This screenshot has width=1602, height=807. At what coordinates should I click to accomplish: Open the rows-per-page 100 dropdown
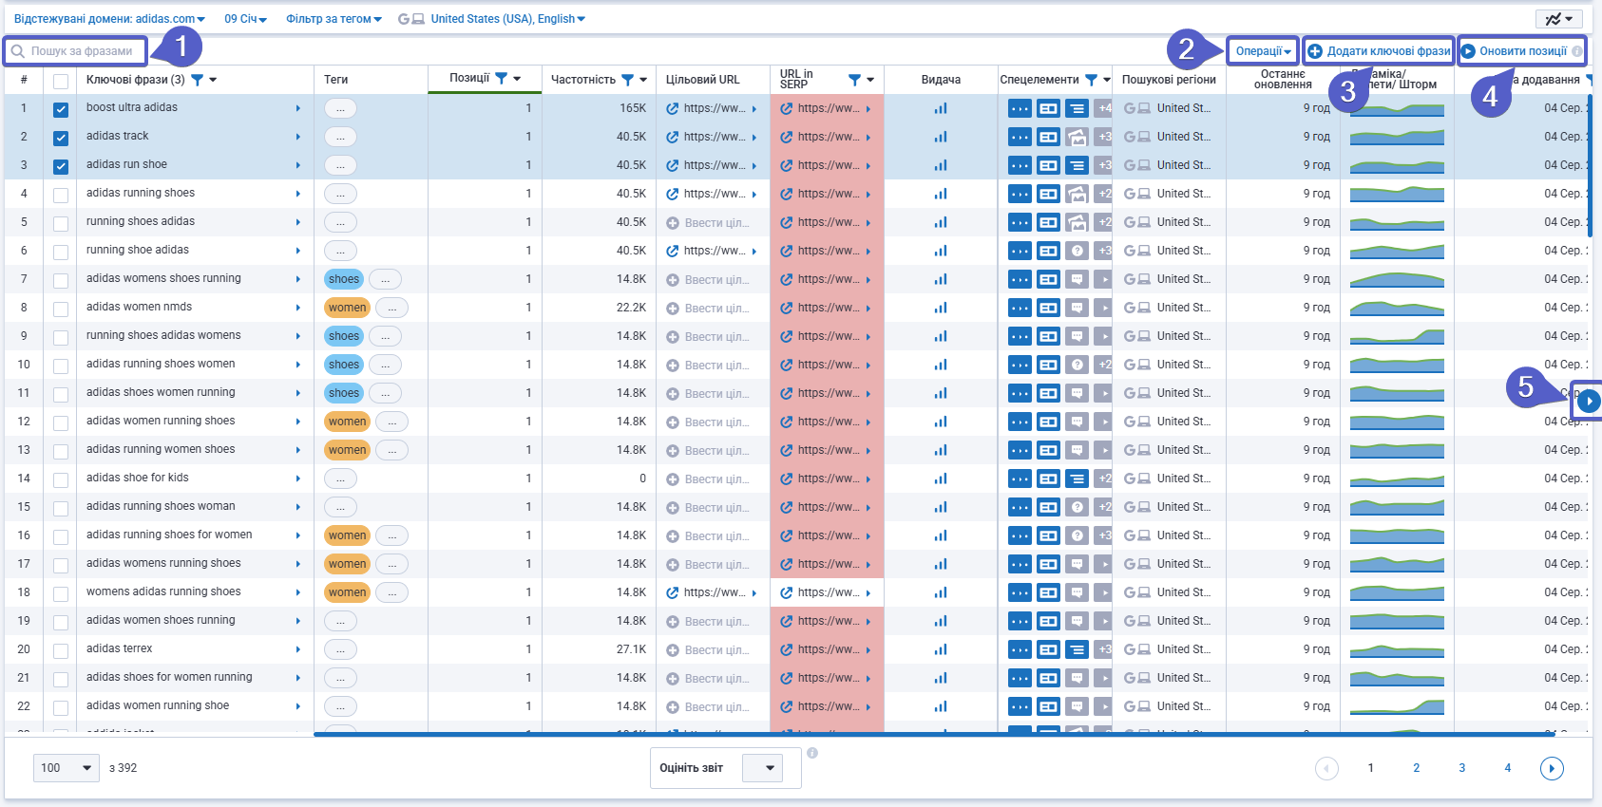pyautogui.click(x=67, y=768)
